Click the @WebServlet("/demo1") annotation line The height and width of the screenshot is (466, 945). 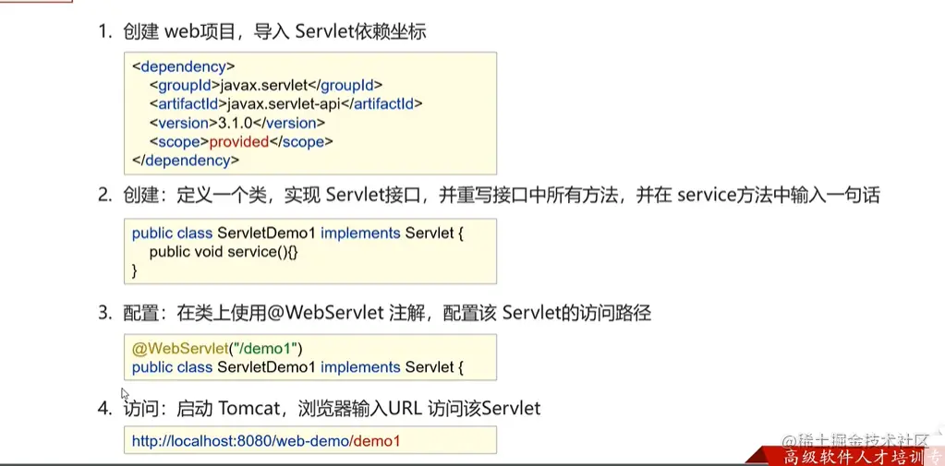click(x=217, y=348)
